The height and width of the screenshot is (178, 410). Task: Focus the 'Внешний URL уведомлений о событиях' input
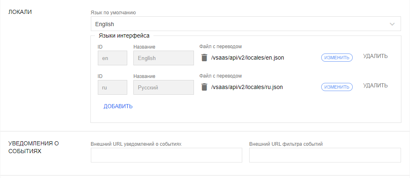166,155
